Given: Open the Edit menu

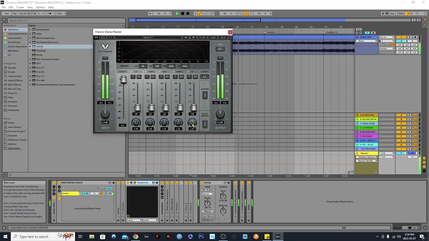Looking at the screenshot, I should [x=11, y=7].
